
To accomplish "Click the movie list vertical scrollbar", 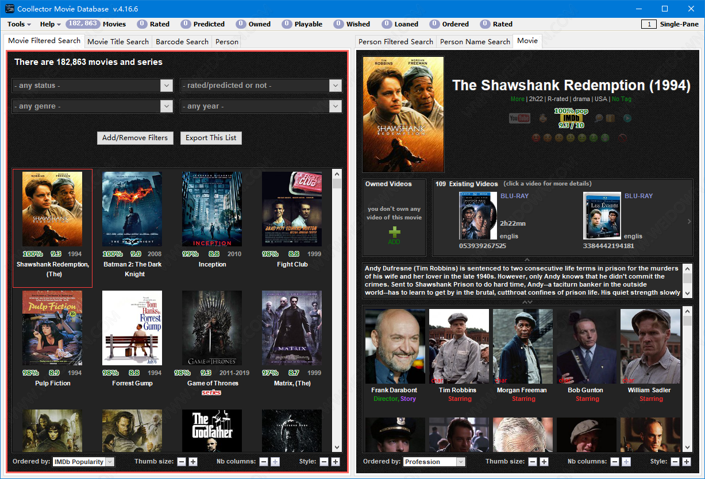I will tap(337, 310).
